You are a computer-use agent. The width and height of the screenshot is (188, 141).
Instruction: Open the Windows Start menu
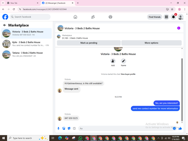tap(3, 138)
